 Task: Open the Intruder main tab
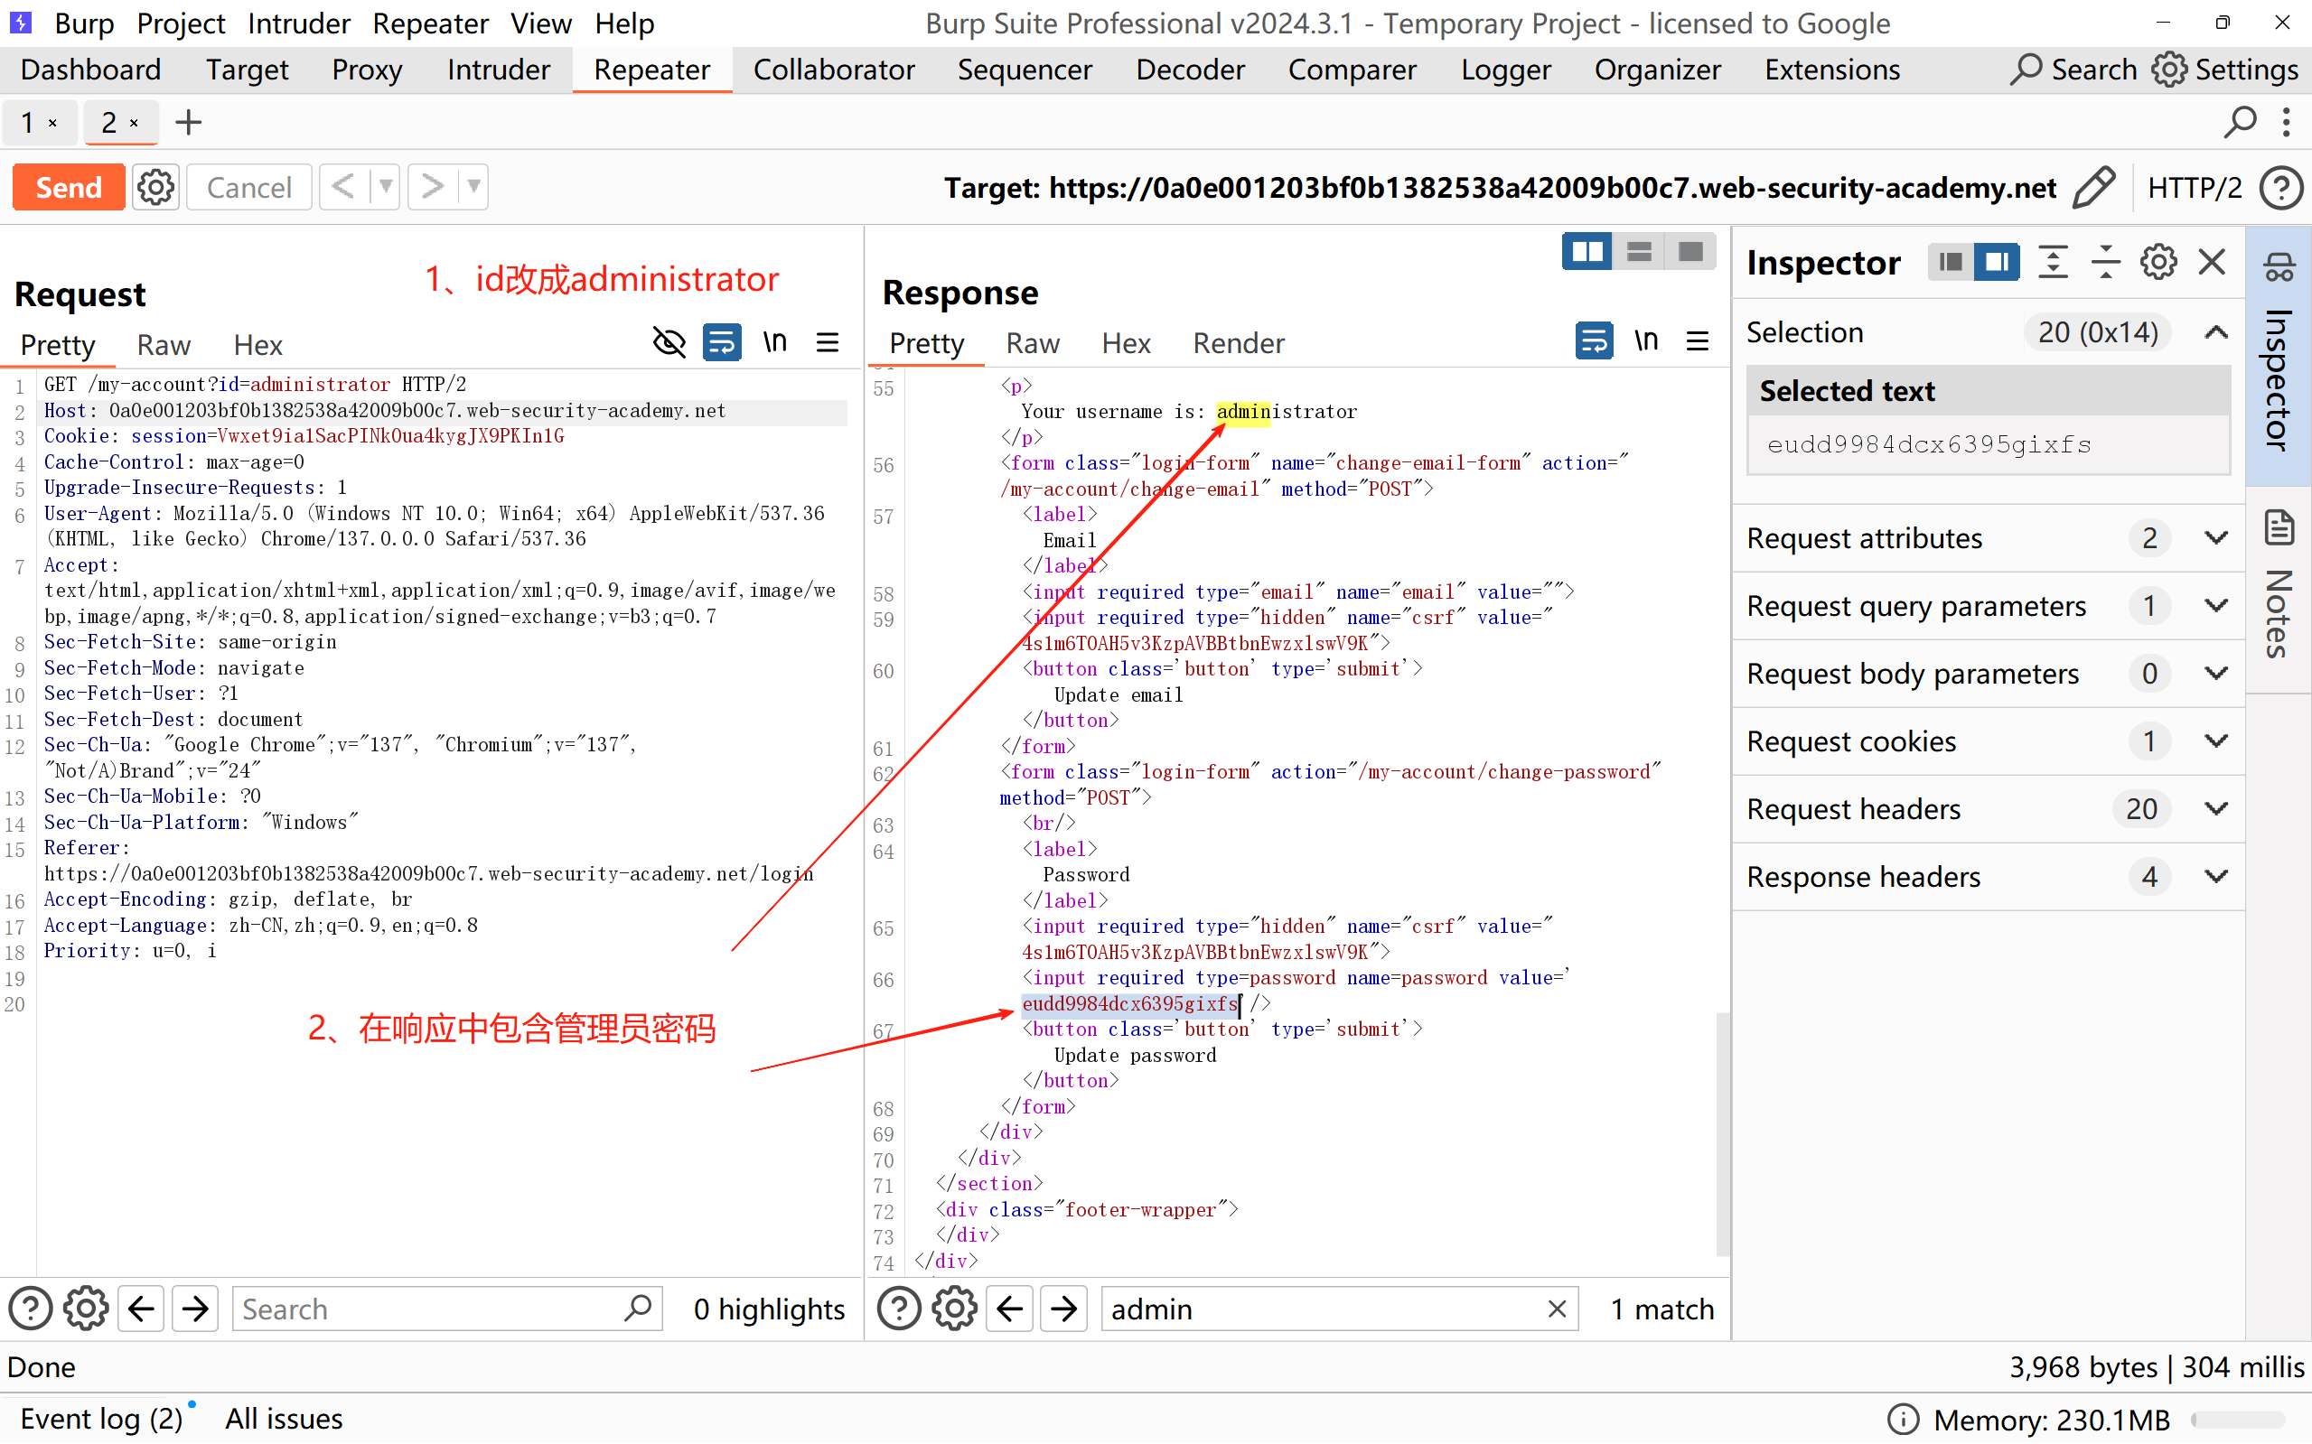(498, 70)
